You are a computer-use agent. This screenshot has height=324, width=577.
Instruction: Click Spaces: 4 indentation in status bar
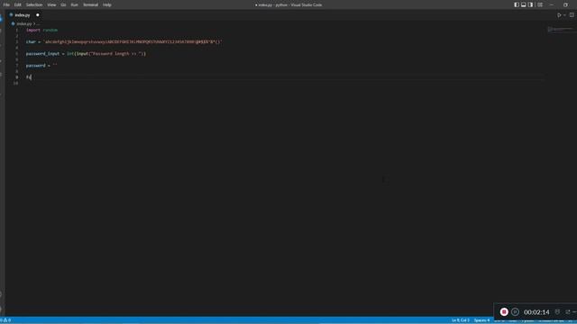pos(481,320)
